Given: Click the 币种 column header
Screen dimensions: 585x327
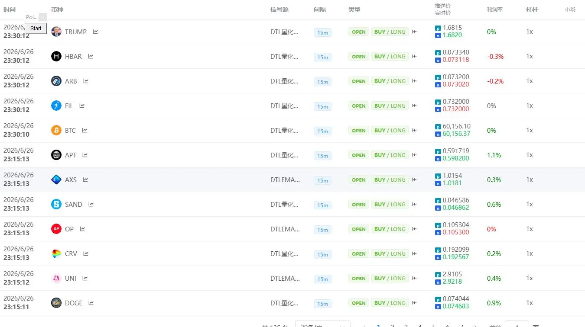Looking at the screenshot, I should tap(57, 10).
